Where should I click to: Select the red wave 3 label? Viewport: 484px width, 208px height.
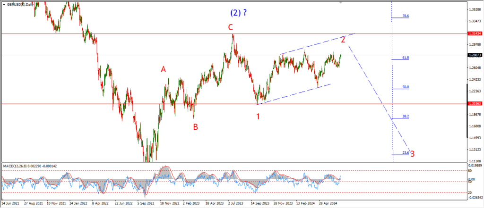click(x=412, y=154)
